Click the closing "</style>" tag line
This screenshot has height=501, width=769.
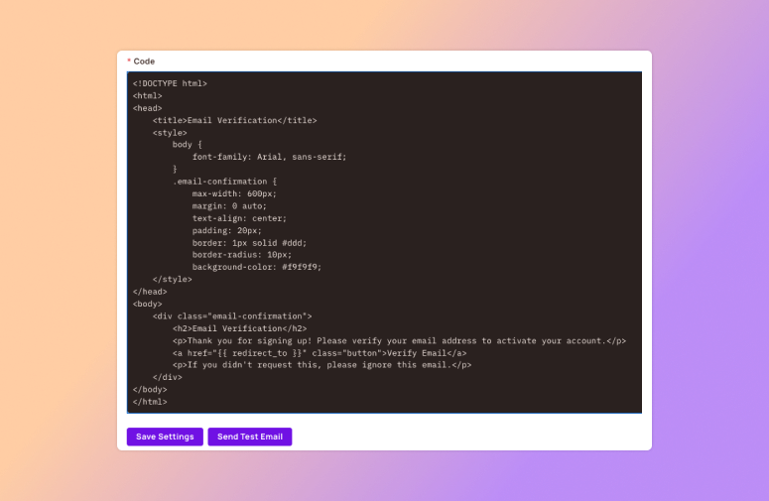(172, 280)
